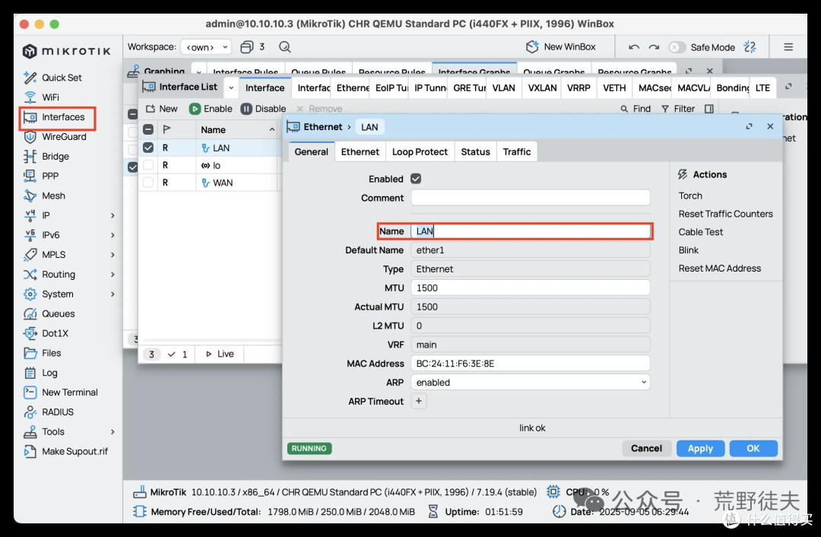
Task: Open the hamburger menu at top right
Action: 788,47
